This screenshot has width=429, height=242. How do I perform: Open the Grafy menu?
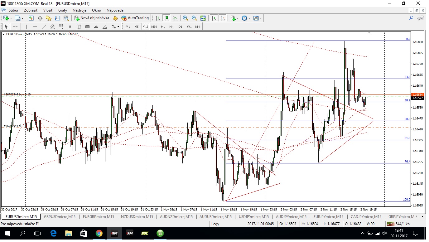(x=63, y=10)
